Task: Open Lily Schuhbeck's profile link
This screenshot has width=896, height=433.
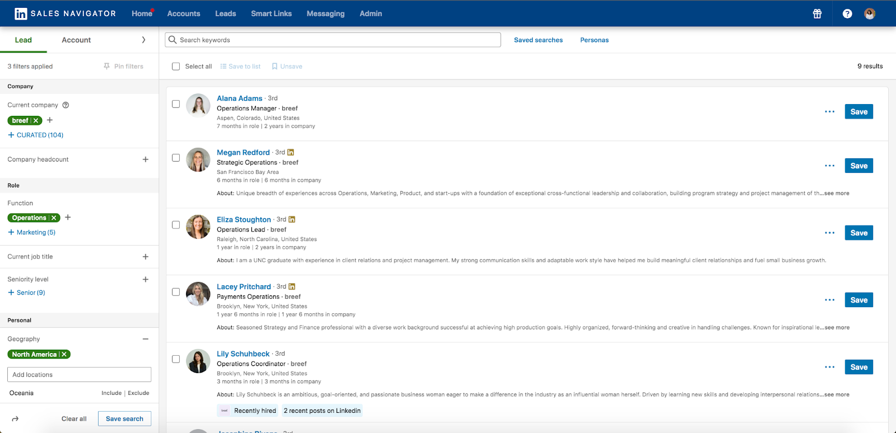Action: click(243, 354)
